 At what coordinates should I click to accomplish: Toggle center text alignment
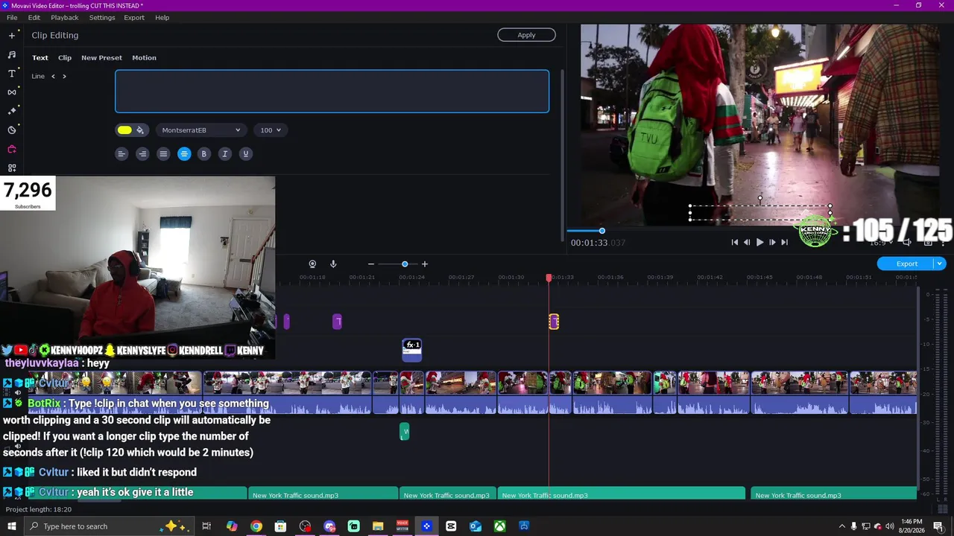[184, 154]
